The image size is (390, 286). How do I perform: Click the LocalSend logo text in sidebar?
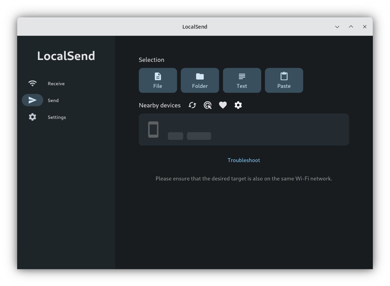coord(66,56)
